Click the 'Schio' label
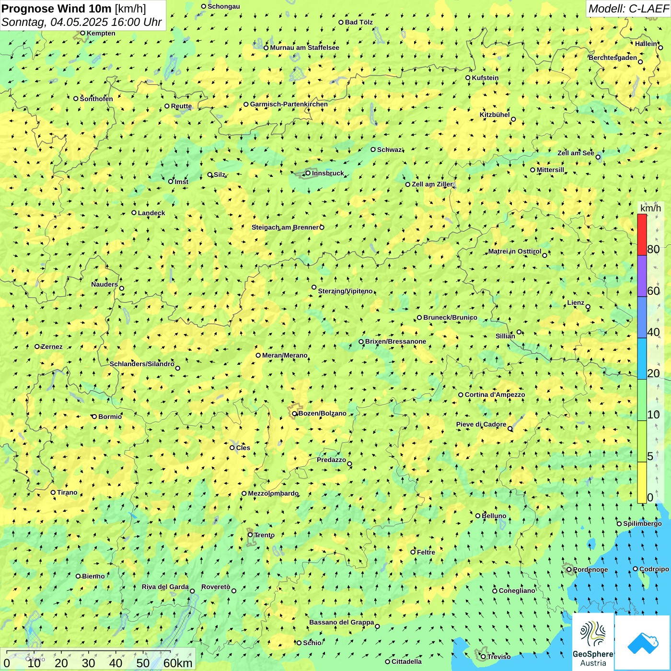The height and width of the screenshot is (671, 671). tap(312, 643)
